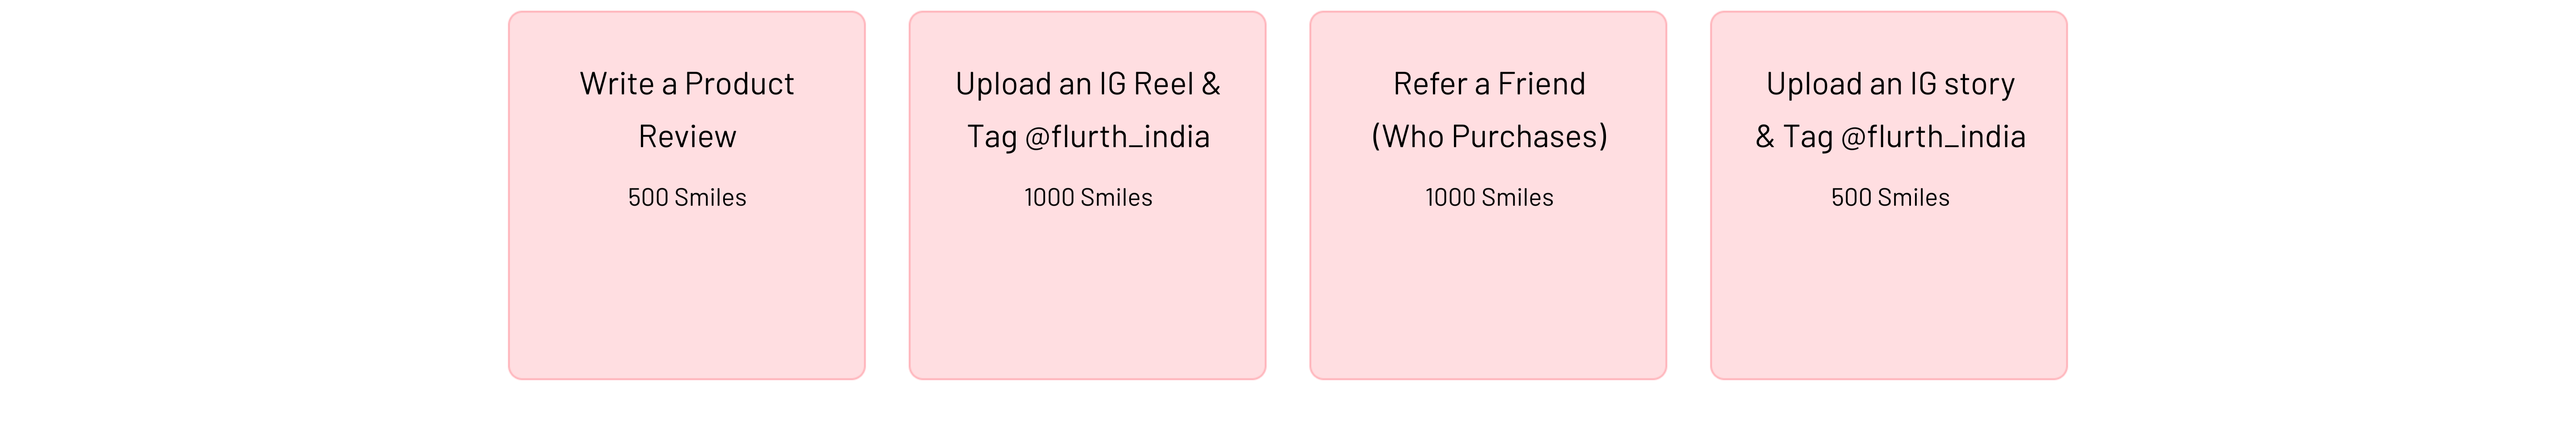
Task: Click the "Refer a Friend" heading line
Action: [x=1489, y=84]
